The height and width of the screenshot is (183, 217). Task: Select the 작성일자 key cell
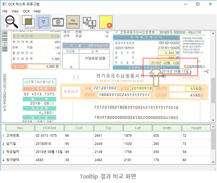(x=20, y=152)
